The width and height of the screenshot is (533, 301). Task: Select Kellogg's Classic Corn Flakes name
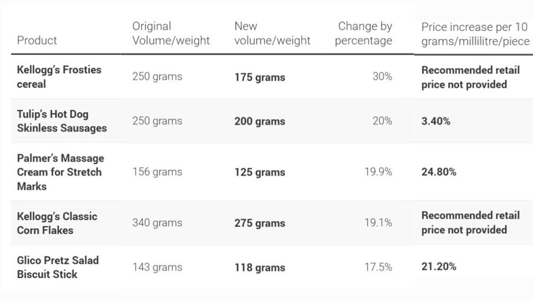pos(57,223)
